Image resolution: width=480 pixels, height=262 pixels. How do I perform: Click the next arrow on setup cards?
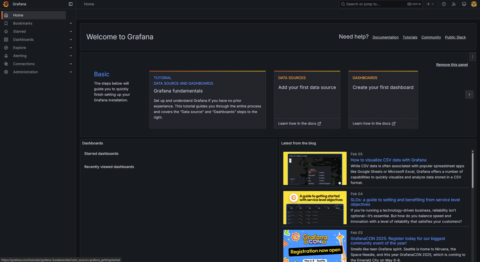469,95
